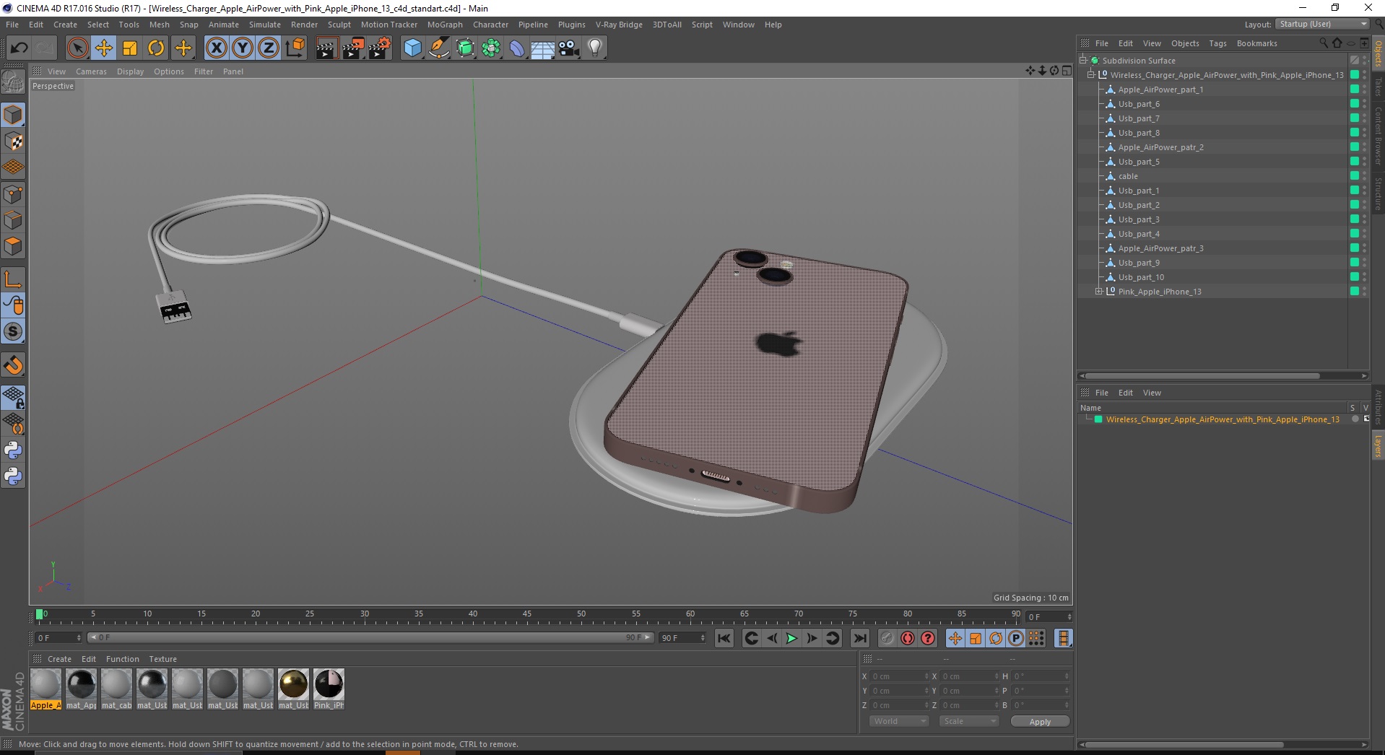Click the Apply button
The height and width of the screenshot is (755, 1385).
1040,722
